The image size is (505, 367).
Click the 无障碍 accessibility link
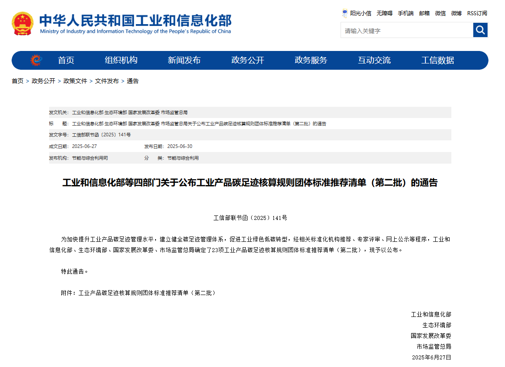pyautogui.click(x=384, y=13)
